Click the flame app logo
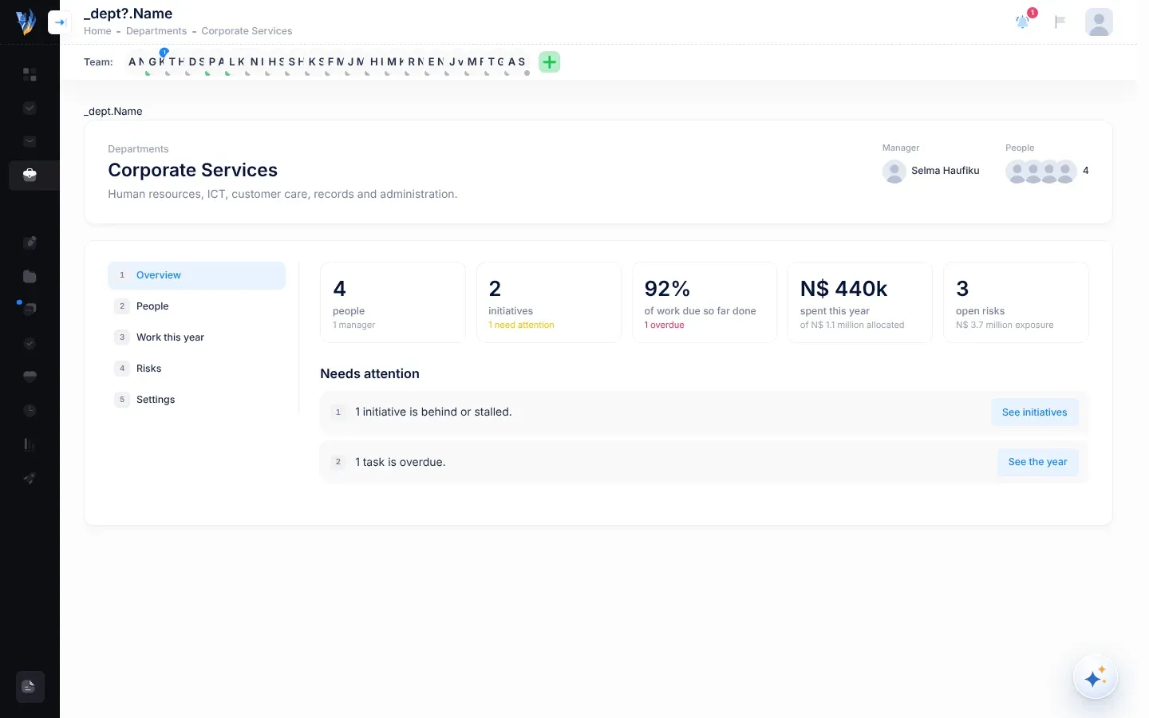Screen dimensions: 1149x718 (26, 22)
